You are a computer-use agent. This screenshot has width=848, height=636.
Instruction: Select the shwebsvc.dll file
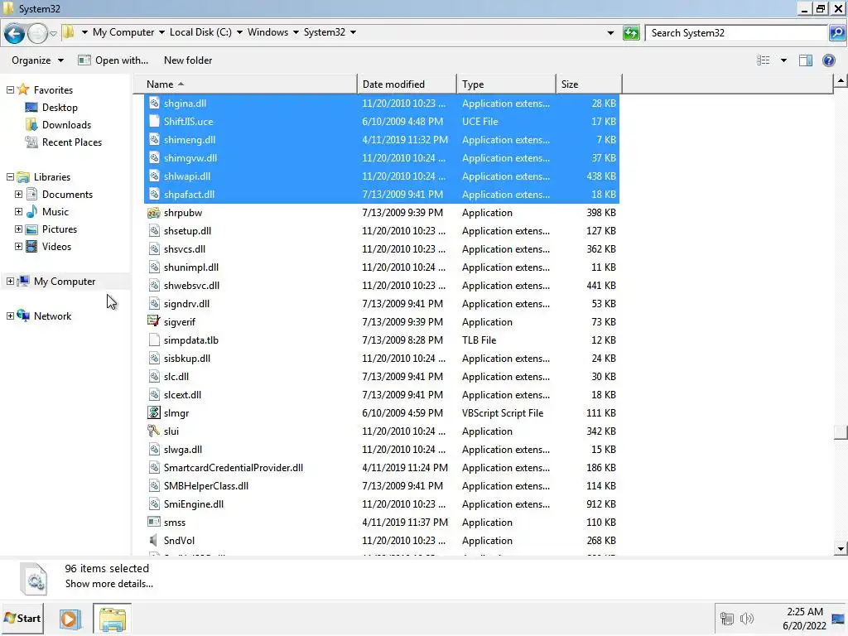[382, 286]
